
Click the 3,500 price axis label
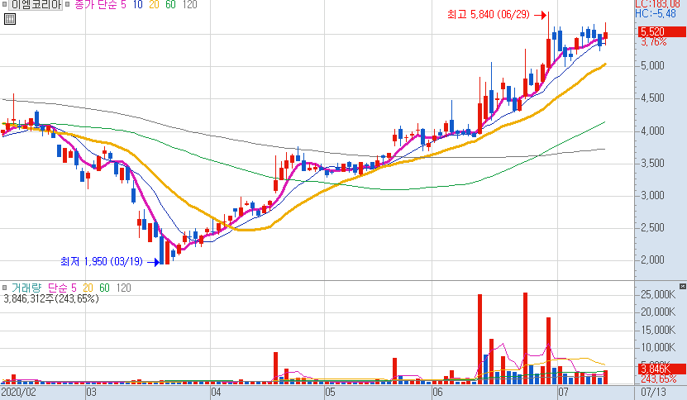pos(653,164)
